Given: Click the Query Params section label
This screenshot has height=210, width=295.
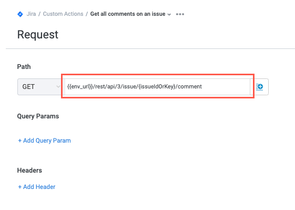Looking at the screenshot, I should coord(38,116).
